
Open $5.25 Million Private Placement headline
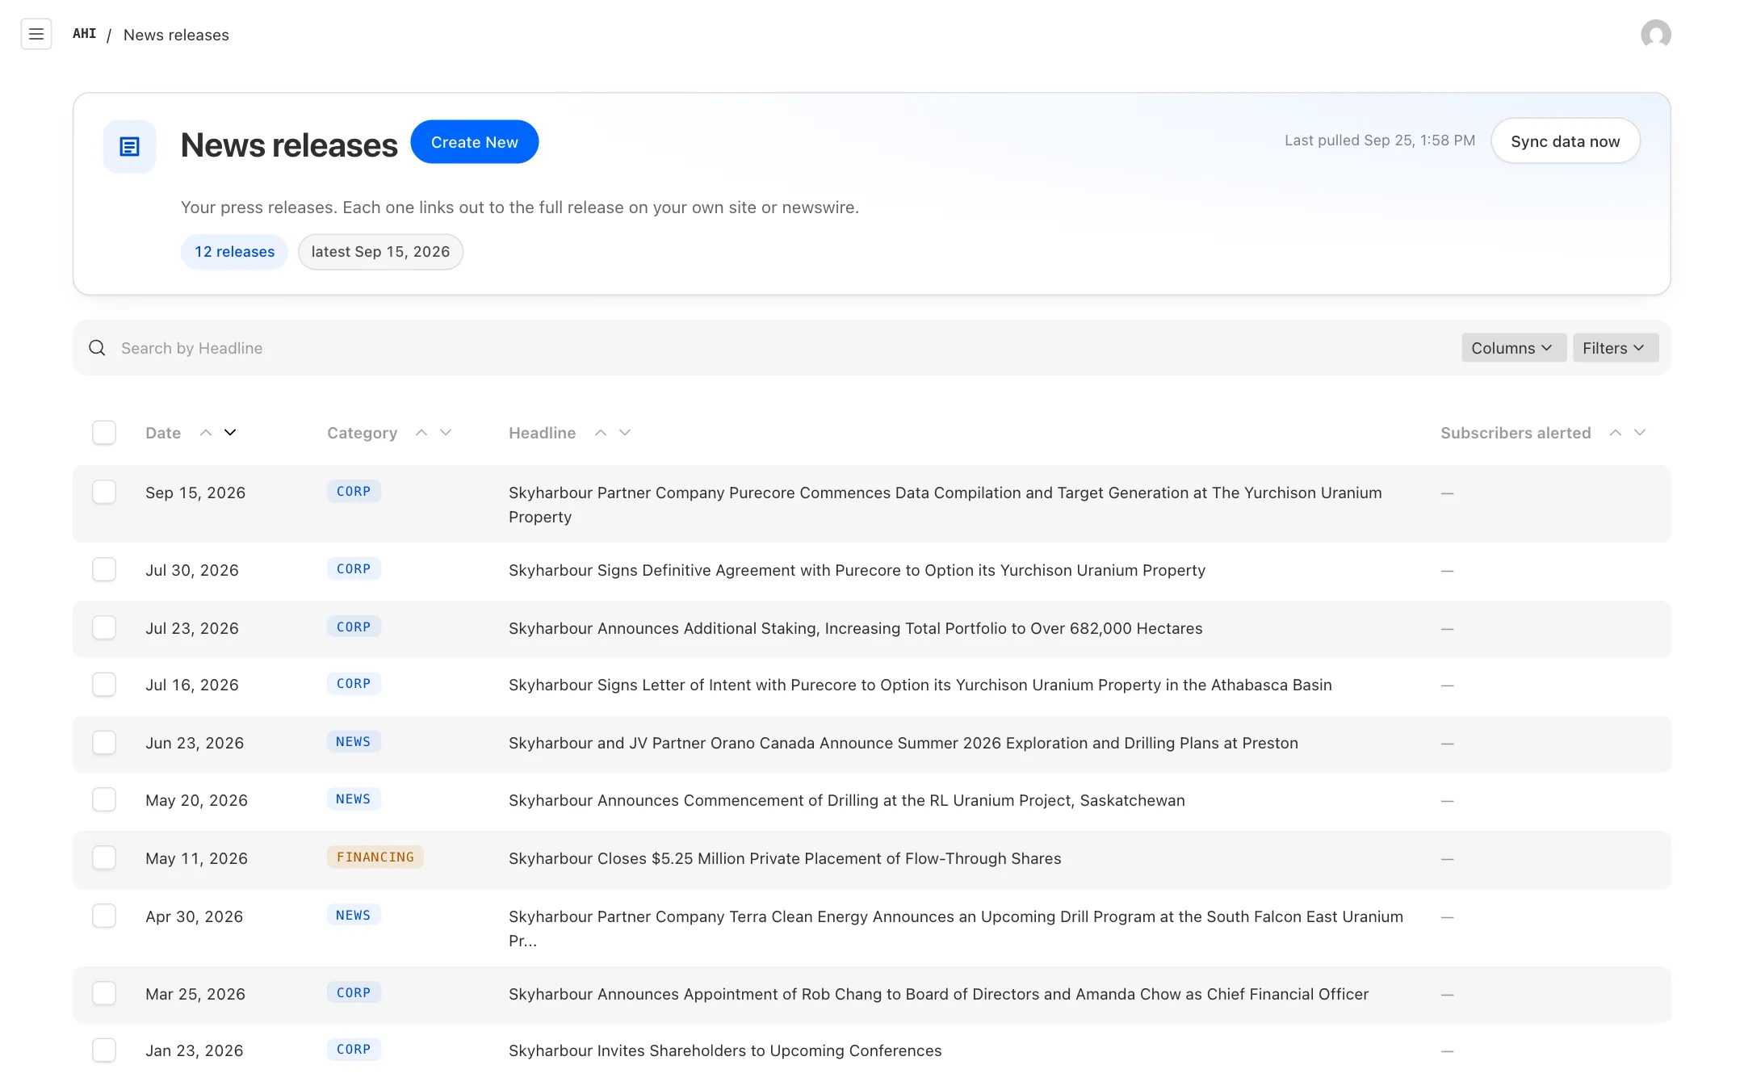point(785,858)
